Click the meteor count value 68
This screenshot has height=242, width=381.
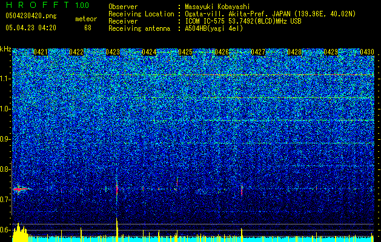(x=88, y=28)
